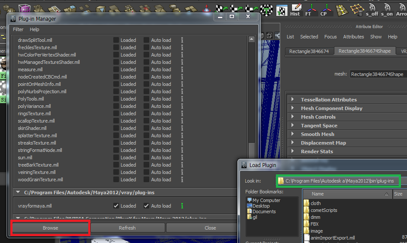Check Loaded for measure.mll
Viewport: 407px width, 243px height.
click(x=116, y=69)
